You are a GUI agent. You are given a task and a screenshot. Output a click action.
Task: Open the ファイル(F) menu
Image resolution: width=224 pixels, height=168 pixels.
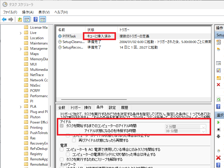point(10,12)
